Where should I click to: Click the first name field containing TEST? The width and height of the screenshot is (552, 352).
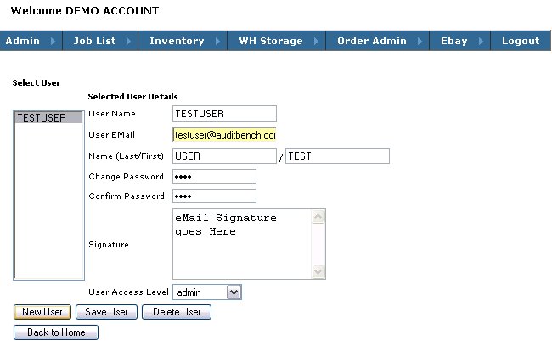coord(338,156)
